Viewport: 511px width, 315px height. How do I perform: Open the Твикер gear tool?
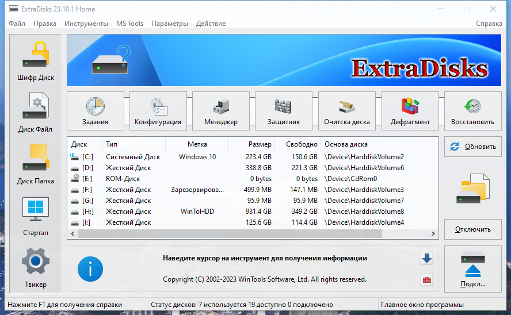[x=36, y=268]
